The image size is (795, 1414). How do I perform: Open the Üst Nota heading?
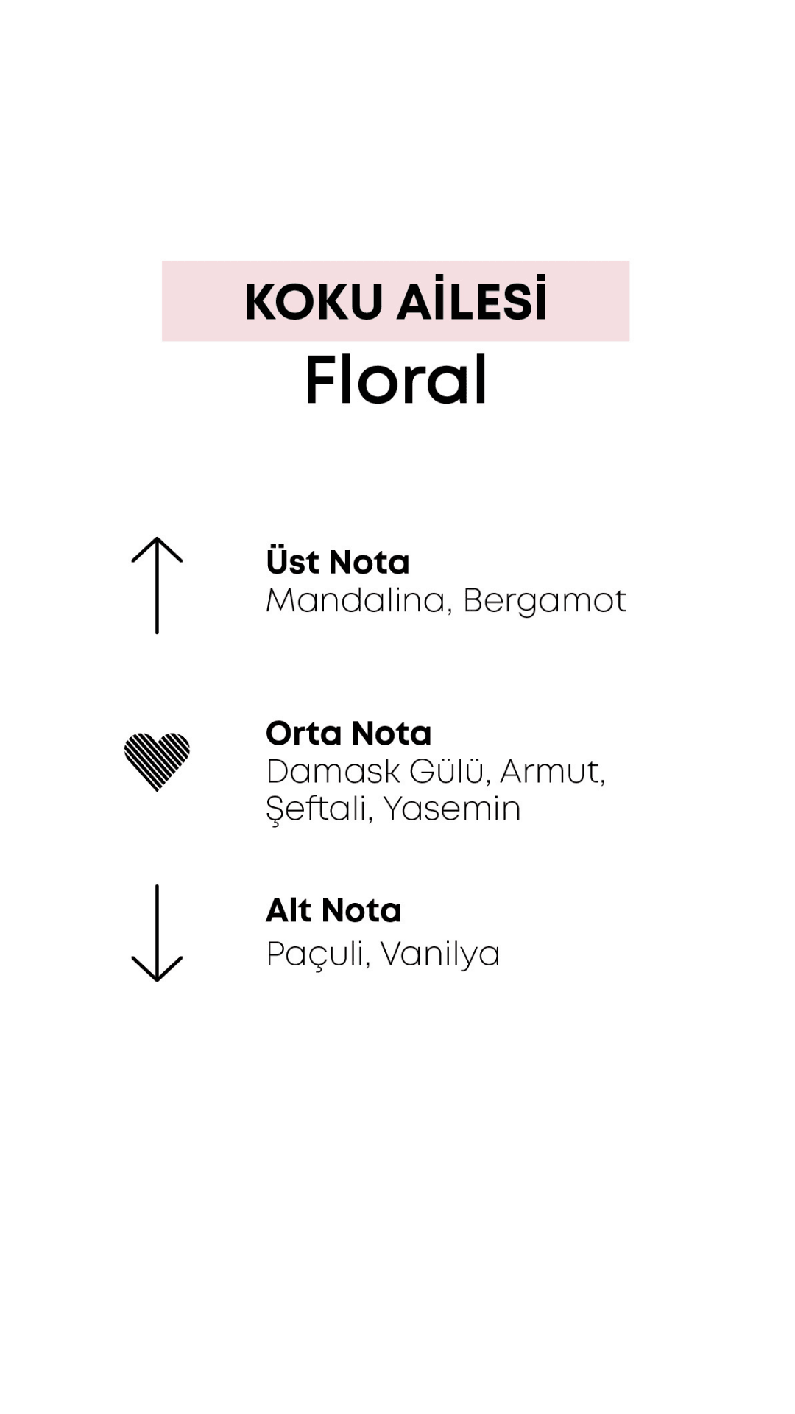337,561
